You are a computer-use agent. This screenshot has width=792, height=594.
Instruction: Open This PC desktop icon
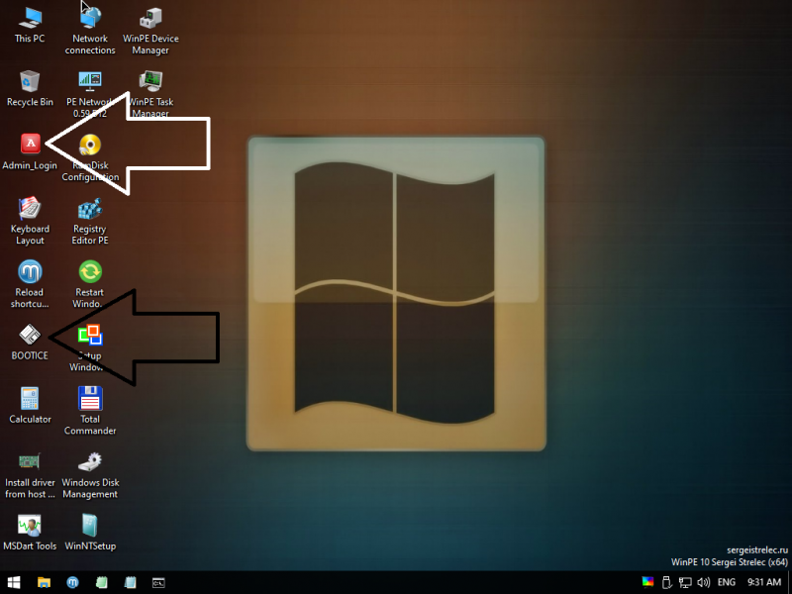[x=30, y=26]
